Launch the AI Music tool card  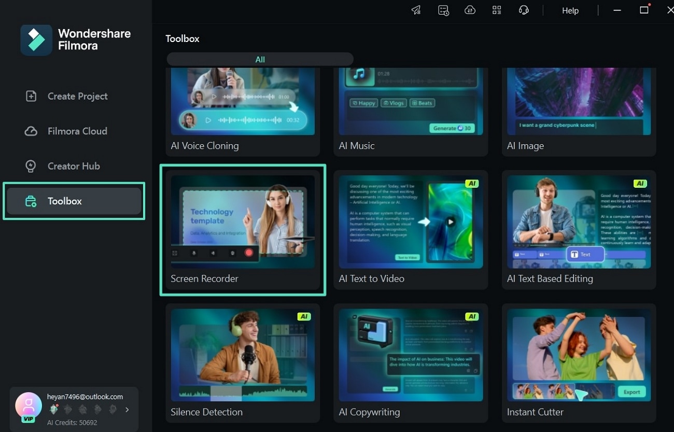[411, 112]
